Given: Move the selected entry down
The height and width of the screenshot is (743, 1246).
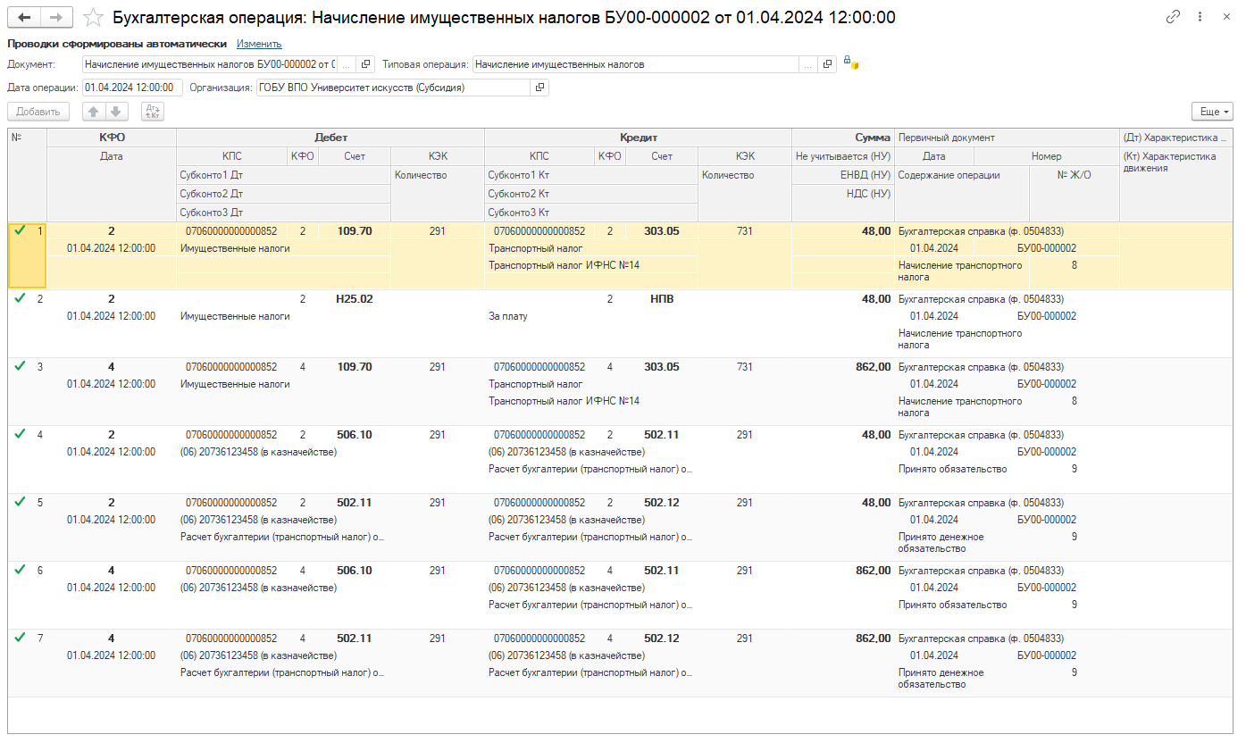Looking at the screenshot, I should [x=117, y=112].
